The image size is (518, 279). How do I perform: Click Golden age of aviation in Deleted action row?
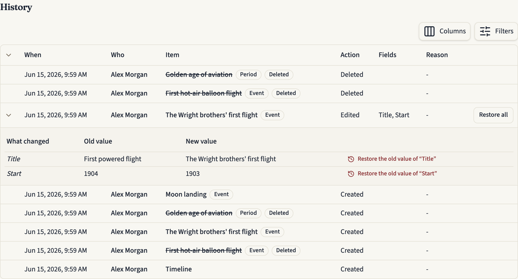[x=199, y=75]
